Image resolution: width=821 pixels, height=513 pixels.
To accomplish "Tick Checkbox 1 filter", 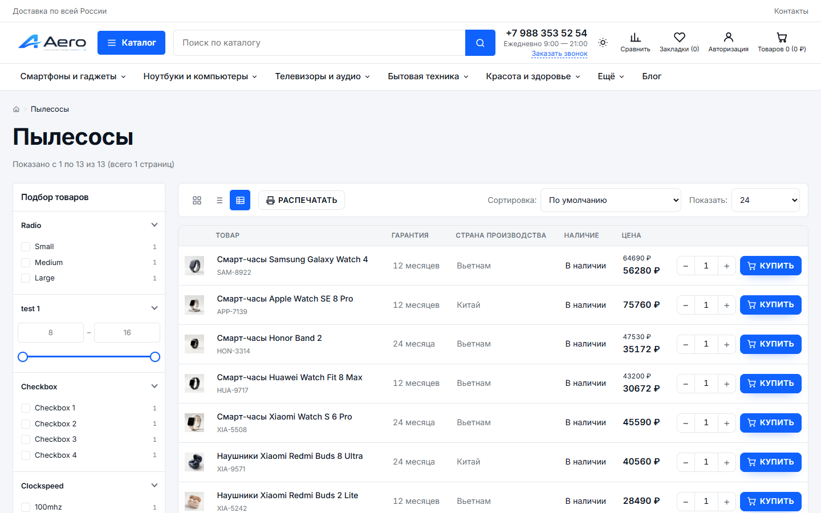I will pyautogui.click(x=26, y=408).
